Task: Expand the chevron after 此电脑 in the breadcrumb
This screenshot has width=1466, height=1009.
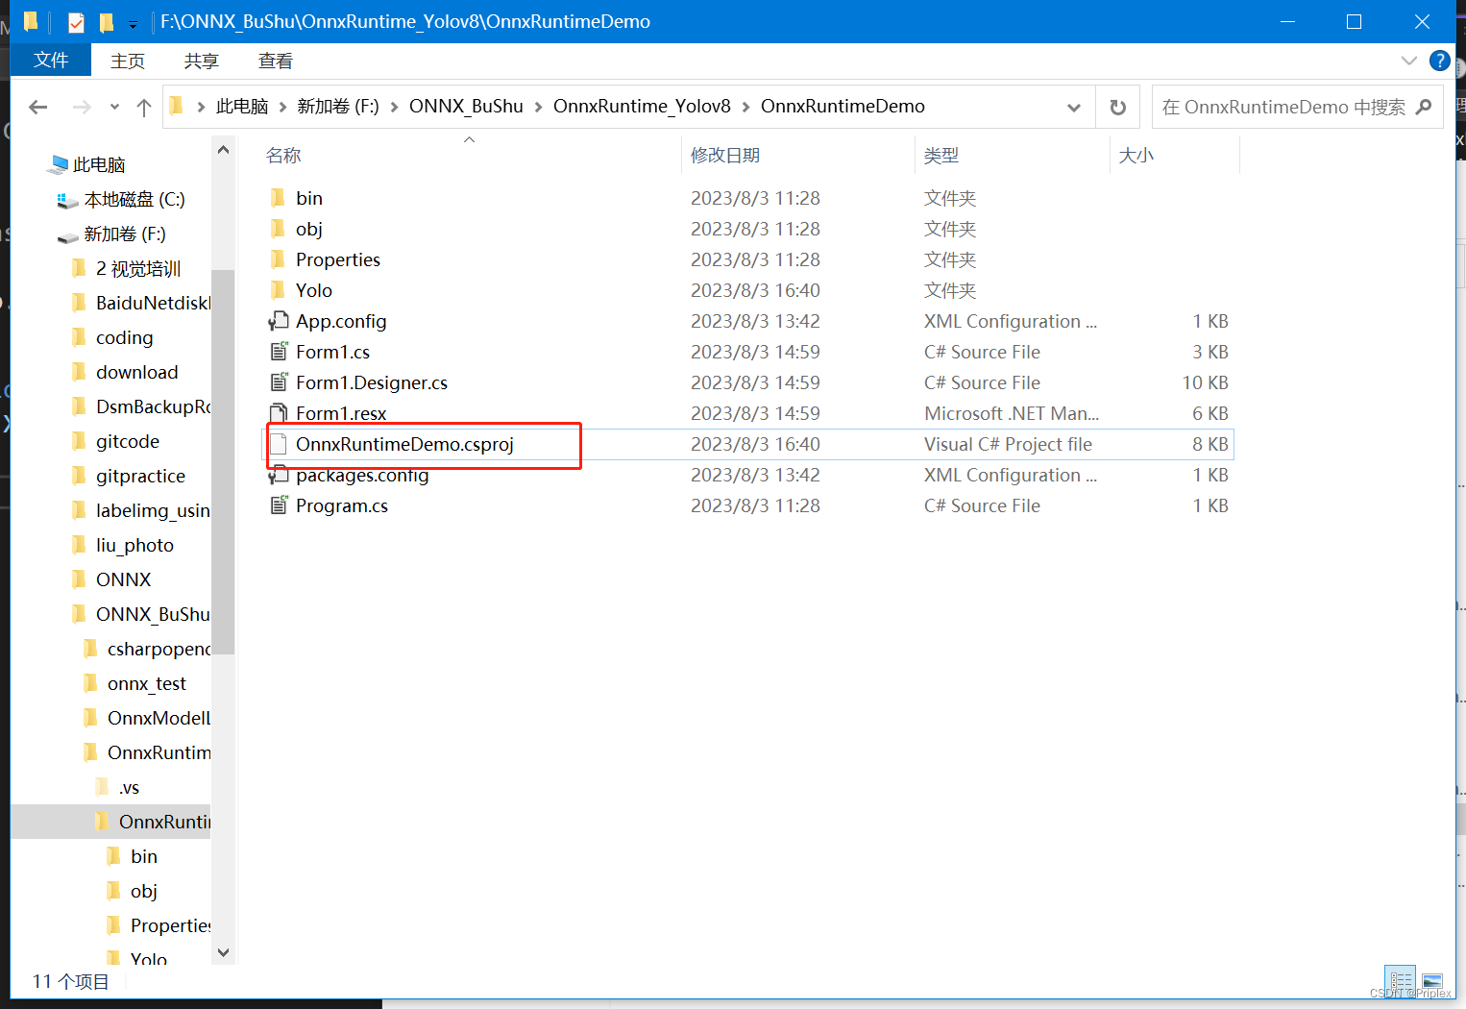Action: click(x=282, y=107)
